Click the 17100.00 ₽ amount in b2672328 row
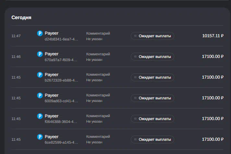Viewport: 231px width, 154px height. click(213, 77)
